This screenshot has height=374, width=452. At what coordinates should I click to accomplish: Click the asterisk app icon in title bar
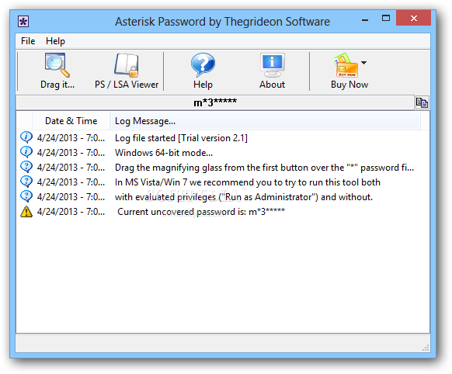coord(23,22)
